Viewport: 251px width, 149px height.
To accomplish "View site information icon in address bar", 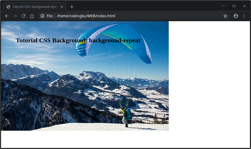I will (x=42, y=16).
